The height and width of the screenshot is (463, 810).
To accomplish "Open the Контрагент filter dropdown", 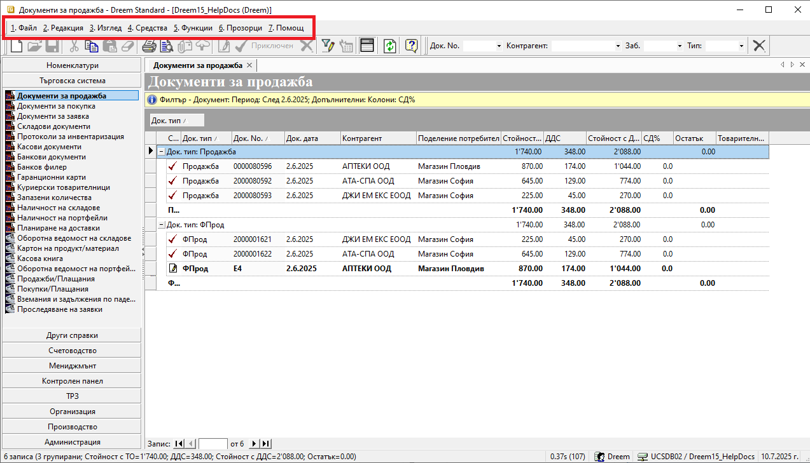I will click(x=618, y=46).
